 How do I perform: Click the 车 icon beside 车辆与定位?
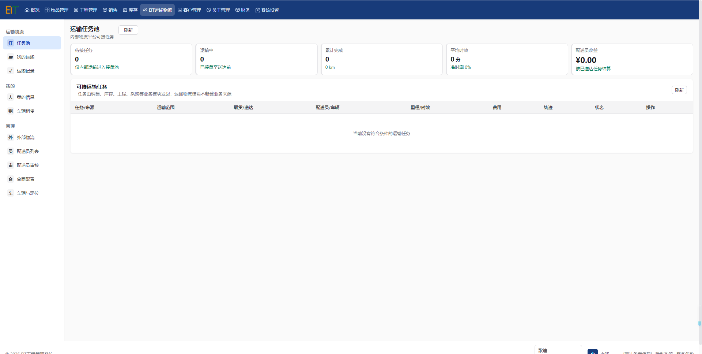(x=11, y=193)
